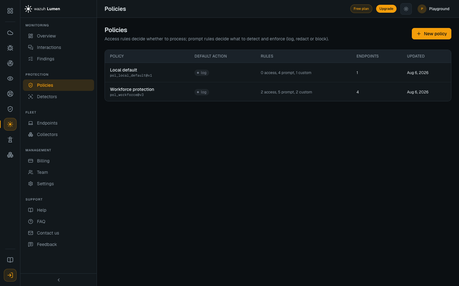
Task: Open Endpoints in the sidebar
Action: 58,123
